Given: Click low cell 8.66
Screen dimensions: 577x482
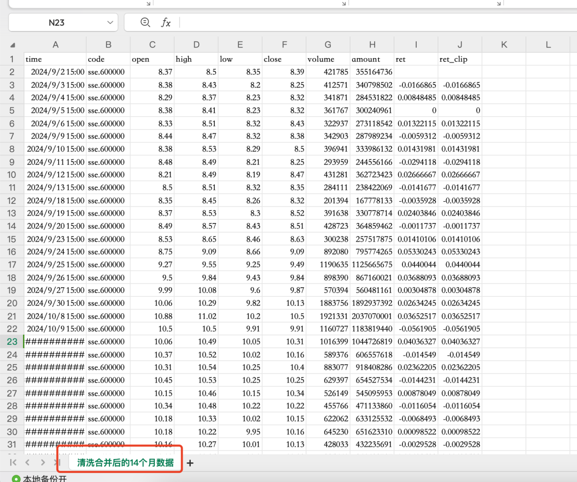Looking at the screenshot, I should tap(240, 252).
